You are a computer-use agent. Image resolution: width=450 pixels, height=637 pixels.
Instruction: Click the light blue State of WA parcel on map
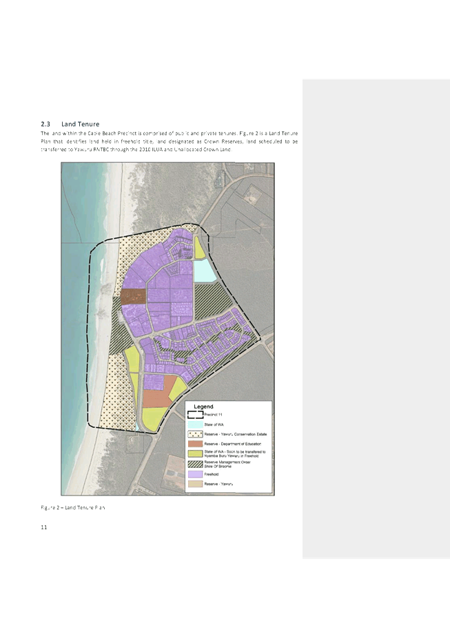coord(204,271)
